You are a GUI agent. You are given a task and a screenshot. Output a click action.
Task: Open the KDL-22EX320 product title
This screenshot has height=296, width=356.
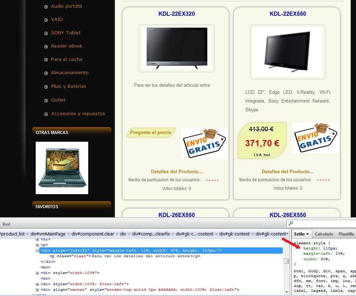coord(176,14)
